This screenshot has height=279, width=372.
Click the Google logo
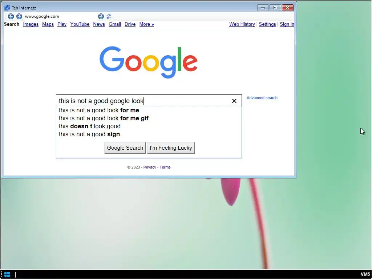coord(149,62)
